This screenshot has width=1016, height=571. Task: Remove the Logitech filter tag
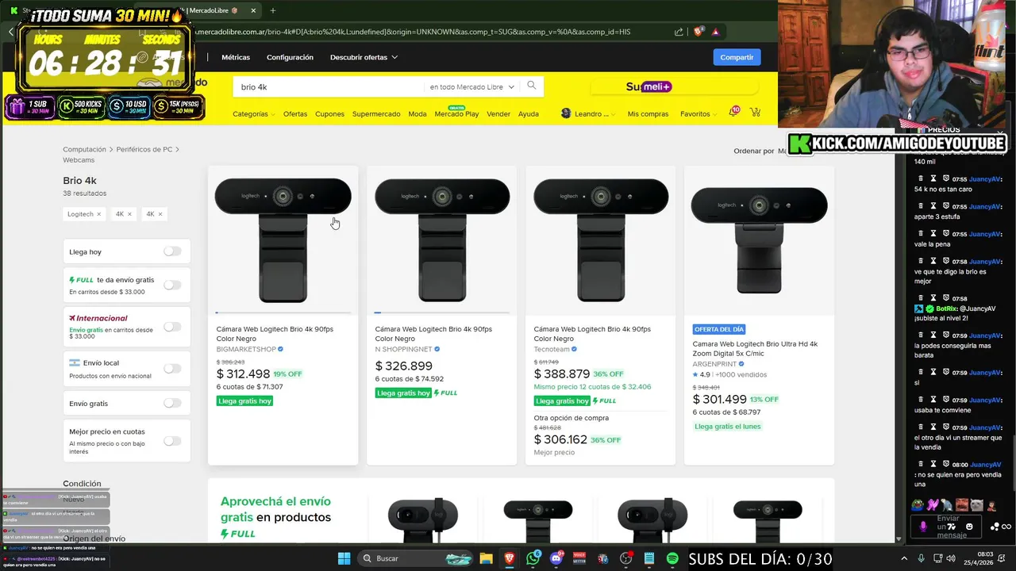click(98, 214)
